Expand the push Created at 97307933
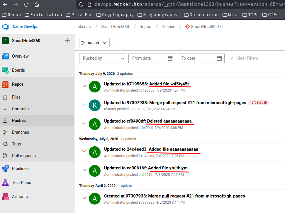Viewport: 285px width, 213px height. click(x=84, y=198)
